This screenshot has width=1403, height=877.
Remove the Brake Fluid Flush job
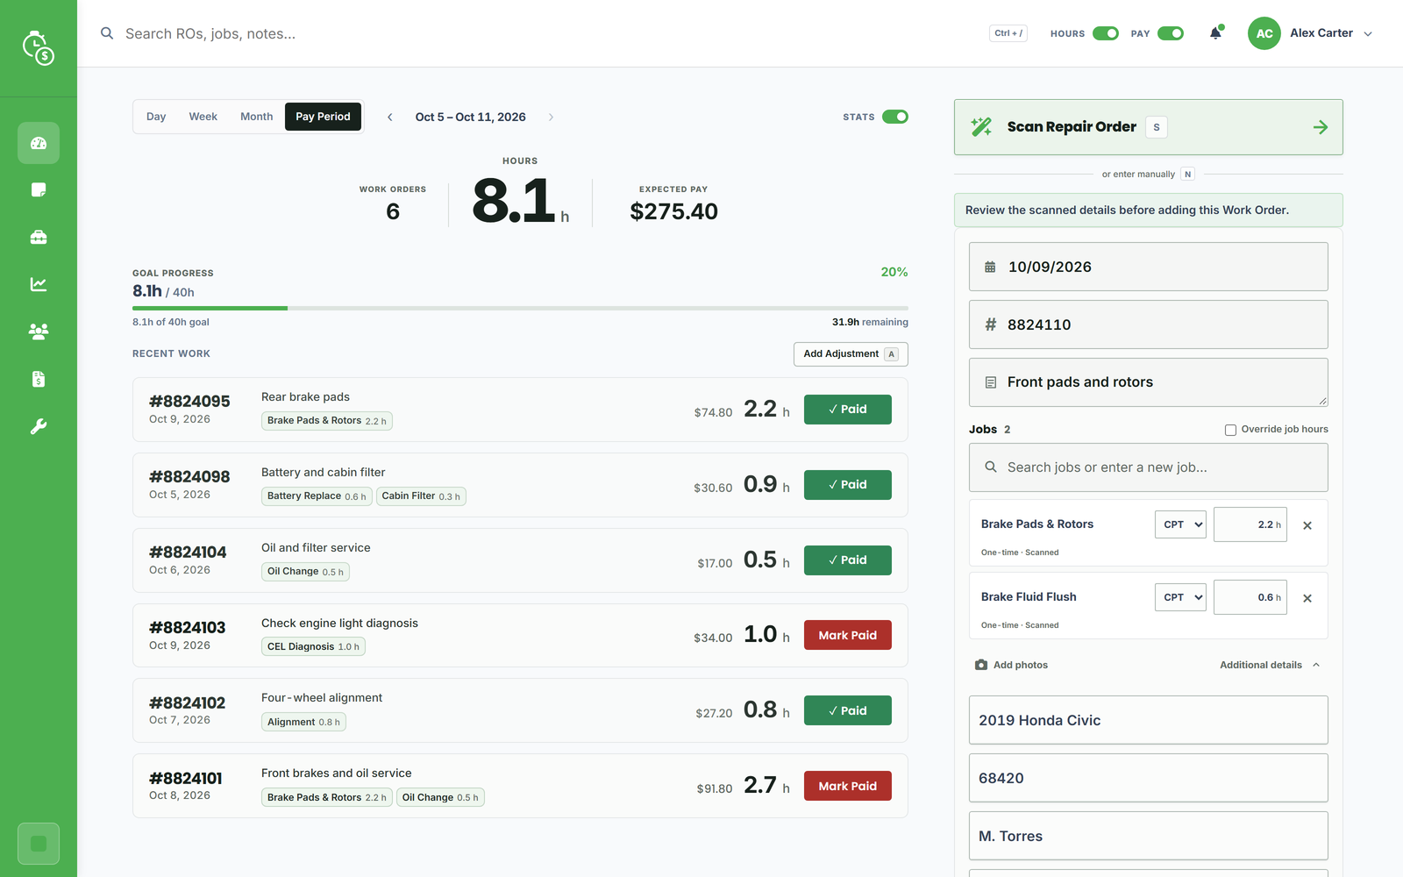tap(1307, 598)
